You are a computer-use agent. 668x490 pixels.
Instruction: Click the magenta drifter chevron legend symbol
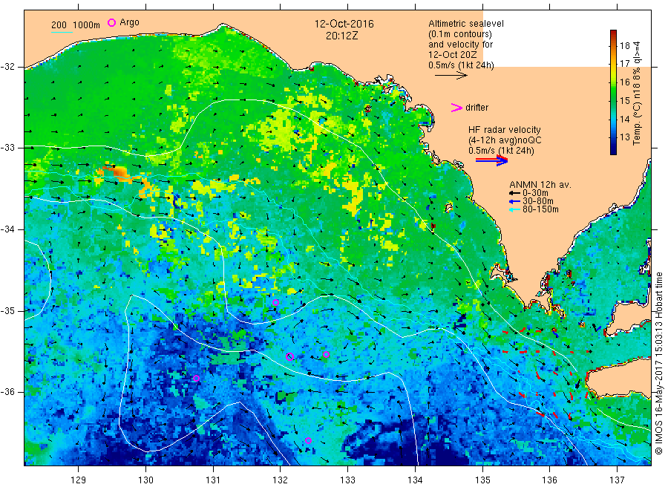[x=456, y=108]
